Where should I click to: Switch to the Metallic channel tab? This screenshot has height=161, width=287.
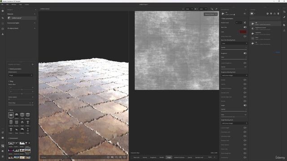click(161, 157)
